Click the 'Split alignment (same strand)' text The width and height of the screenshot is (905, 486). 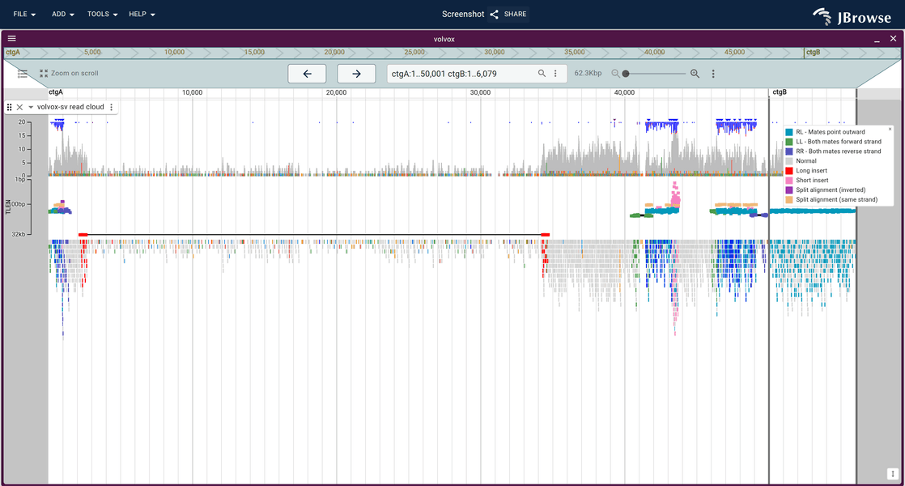[x=836, y=200]
